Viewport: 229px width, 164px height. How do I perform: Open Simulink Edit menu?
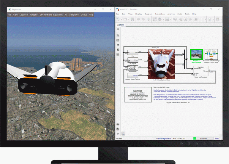click(124, 14)
